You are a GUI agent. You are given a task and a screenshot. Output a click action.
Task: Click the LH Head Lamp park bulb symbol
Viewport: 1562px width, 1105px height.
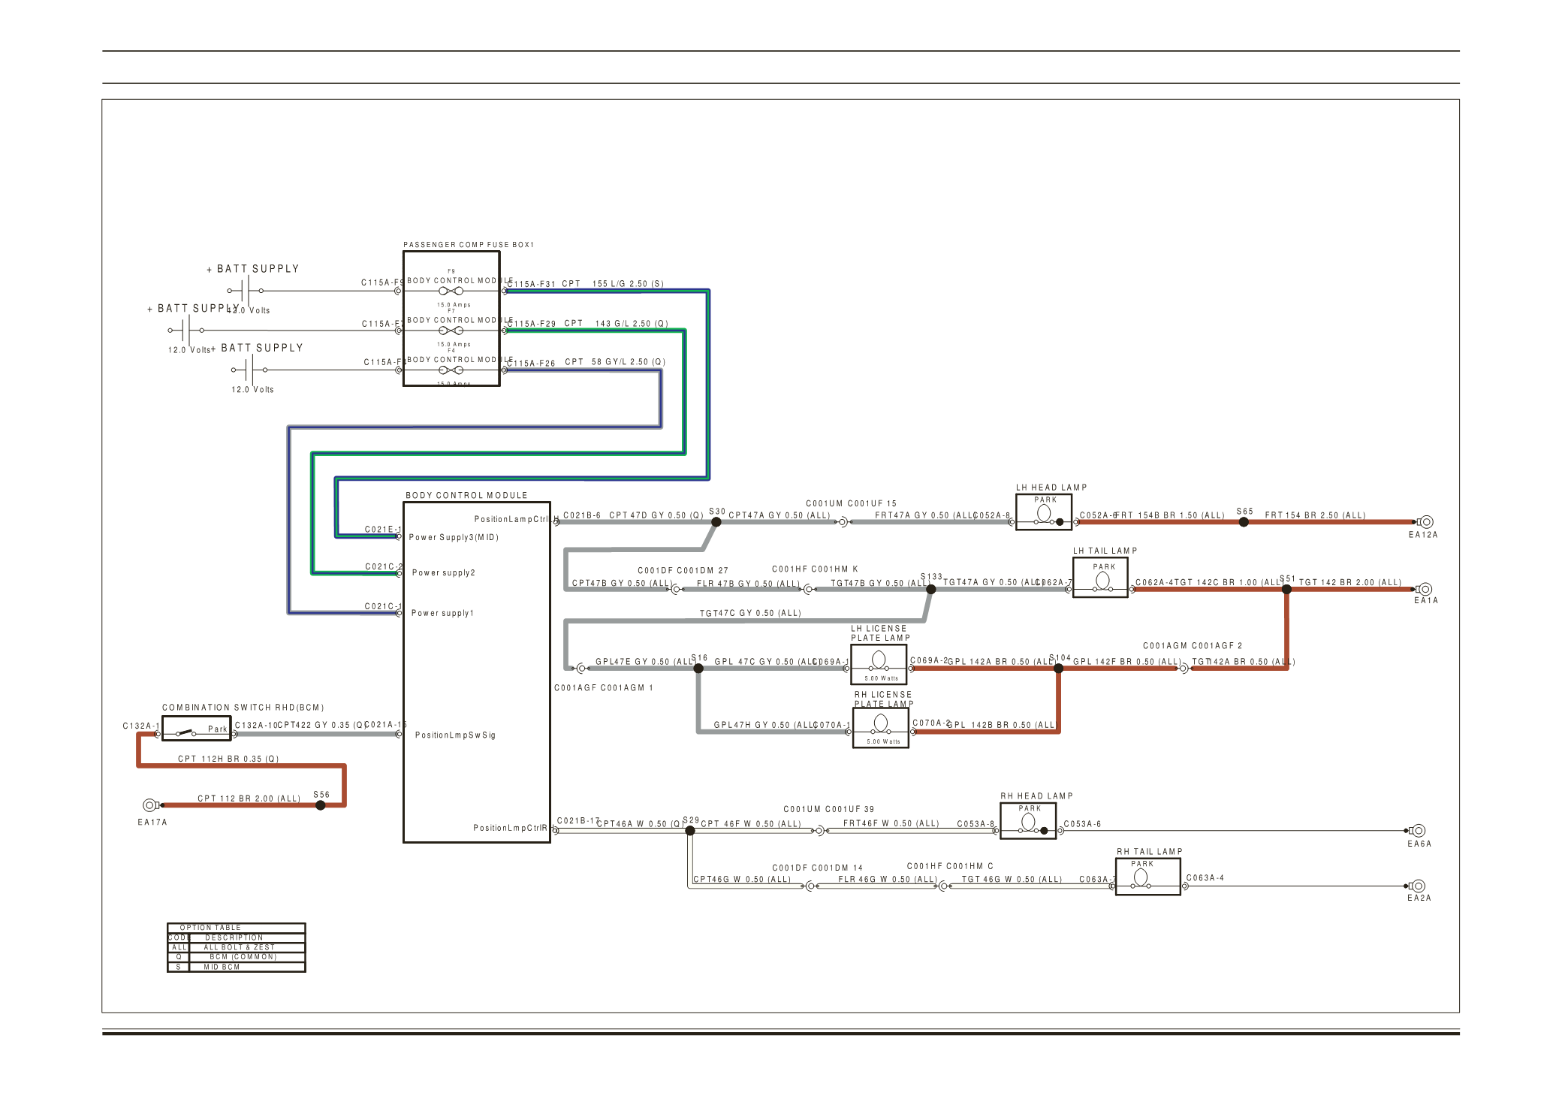tap(1043, 514)
